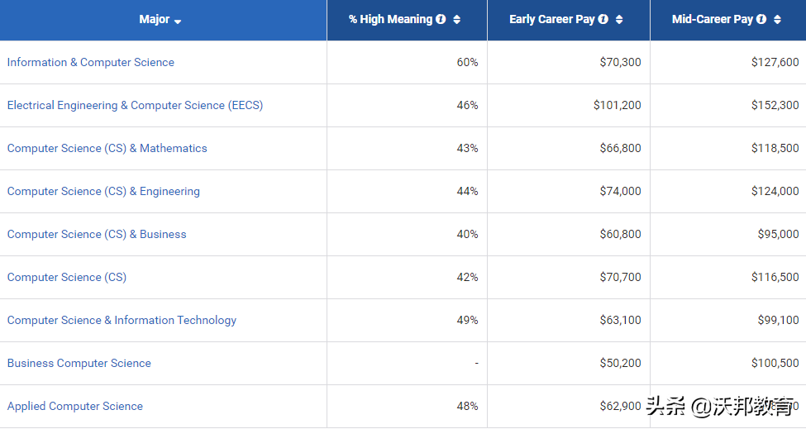Image resolution: width=806 pixels, height=429 pixels.
Task: Open Electrical Engineering & Computer Science (EECS) link
Action: pyautogui.click(x=135, y=105)
